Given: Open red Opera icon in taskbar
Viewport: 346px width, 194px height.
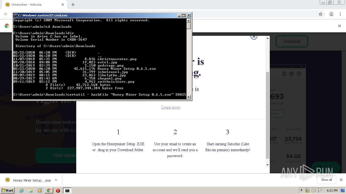Looking at the screenshot, I should (x=58, y=190).
